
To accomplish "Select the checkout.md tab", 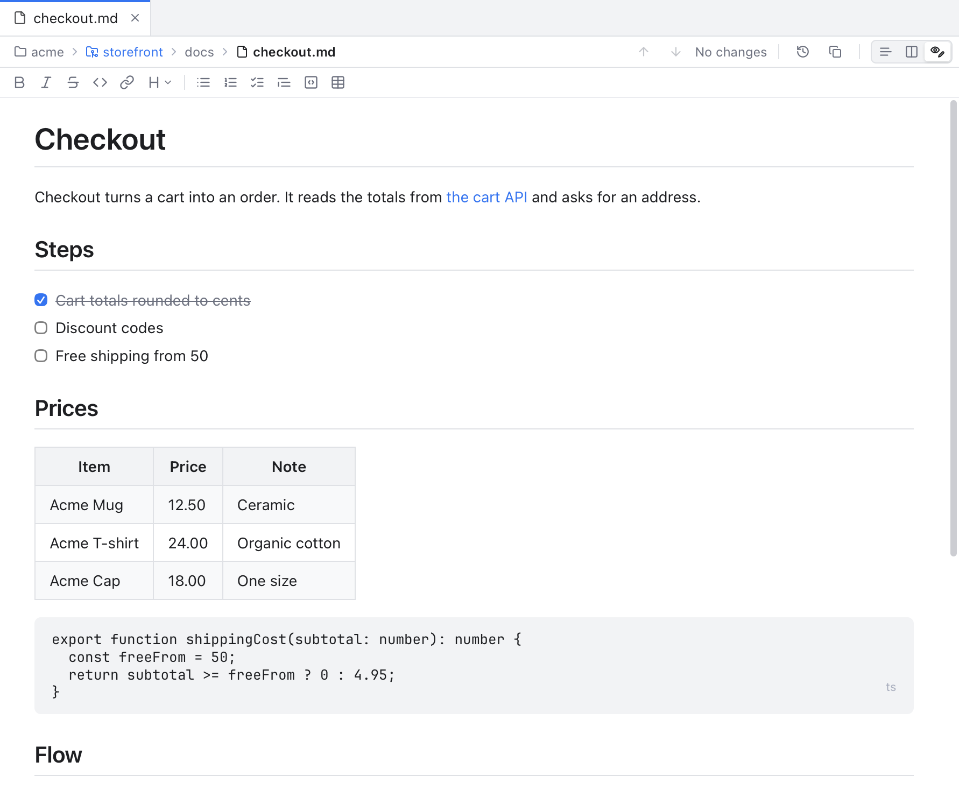I will [x=75, y=18].
